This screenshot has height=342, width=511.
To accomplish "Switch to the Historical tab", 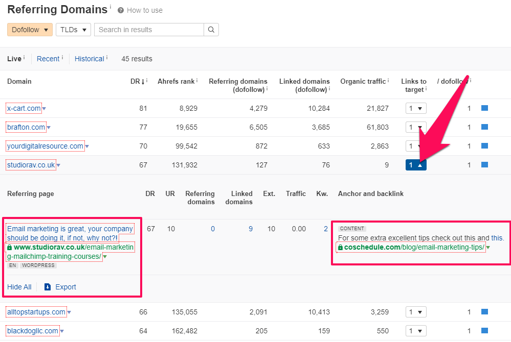I will (x=89, y=59).
